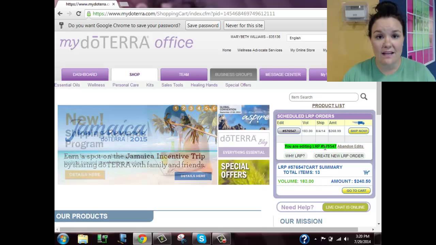Image resolution: width=436 pixels, height=245 pixels.
Task: Open the PRODUCT LIST link
Action: coord(328,105)
